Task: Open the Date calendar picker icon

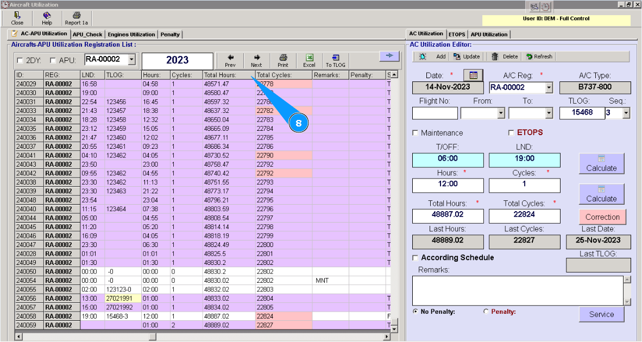Action: pos(473,75)
